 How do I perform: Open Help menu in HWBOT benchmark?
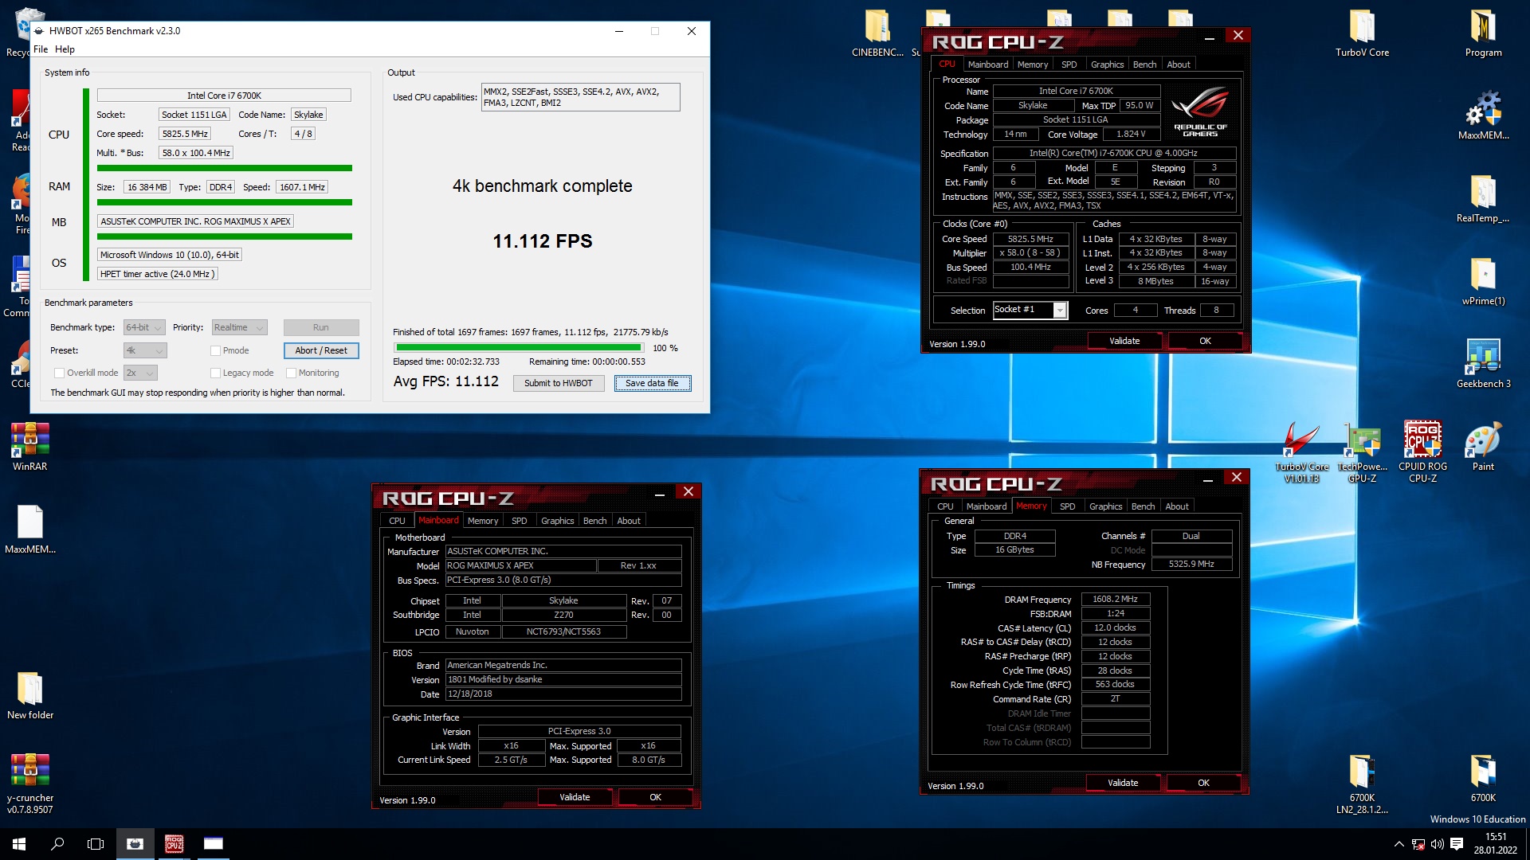[65, 49]
